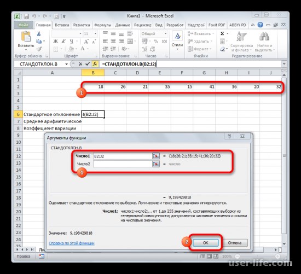
Task: Open the Данные ribbon tab
Action: tap(123, 25)
